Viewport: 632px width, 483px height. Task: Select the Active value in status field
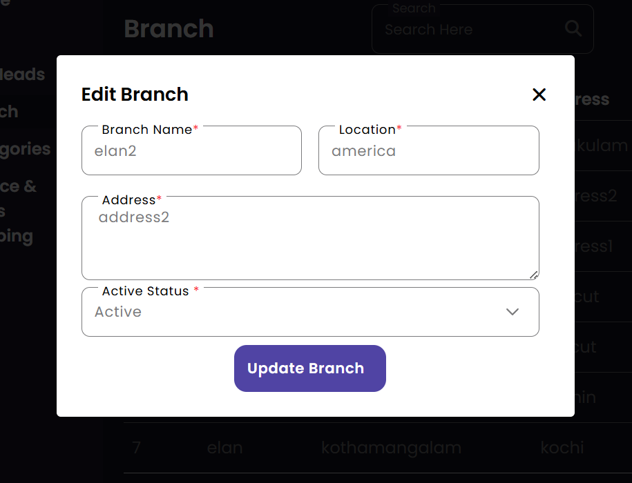pyautogui.click(x=118, y=312)
